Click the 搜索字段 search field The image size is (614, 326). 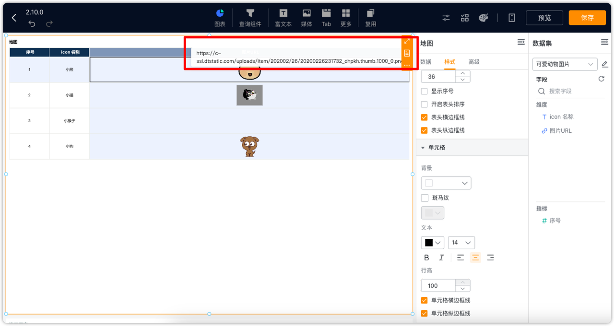point(570,91)
